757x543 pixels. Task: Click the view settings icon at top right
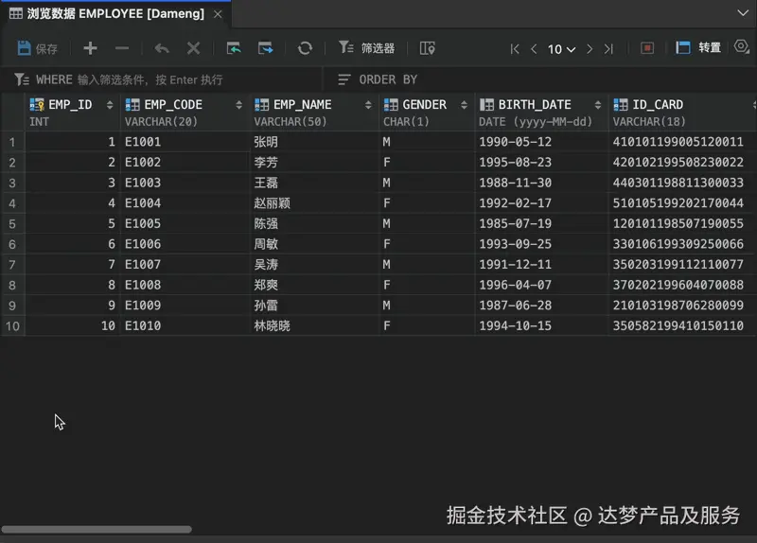coord(742,46)
